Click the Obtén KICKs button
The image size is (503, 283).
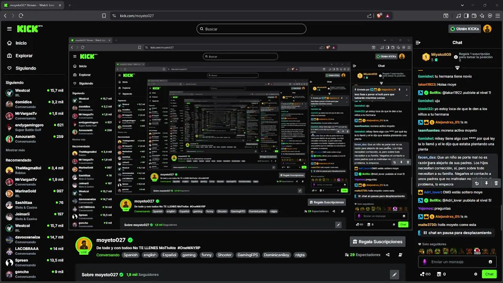465,29
